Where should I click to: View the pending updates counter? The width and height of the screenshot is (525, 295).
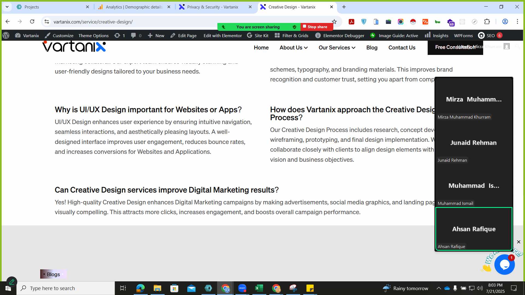[x=119, y=36]
